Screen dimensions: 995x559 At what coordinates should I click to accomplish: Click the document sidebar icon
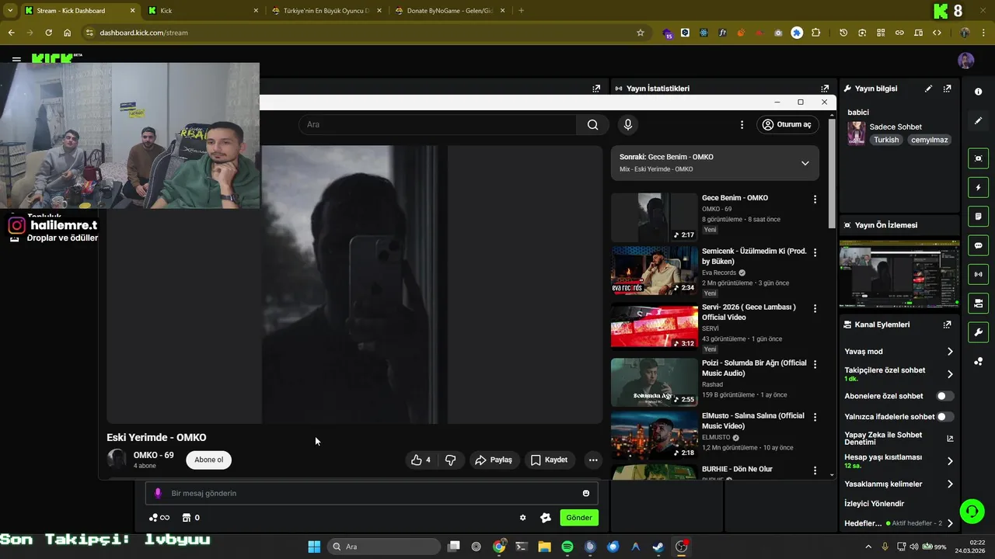[978, 216]
